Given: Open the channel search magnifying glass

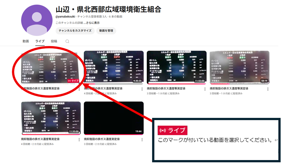Looking at the screenshot, I should (x=67, y=41).
